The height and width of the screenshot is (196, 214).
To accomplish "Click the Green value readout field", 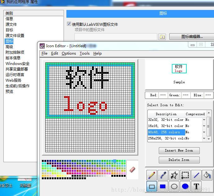I will coord(185,95).
